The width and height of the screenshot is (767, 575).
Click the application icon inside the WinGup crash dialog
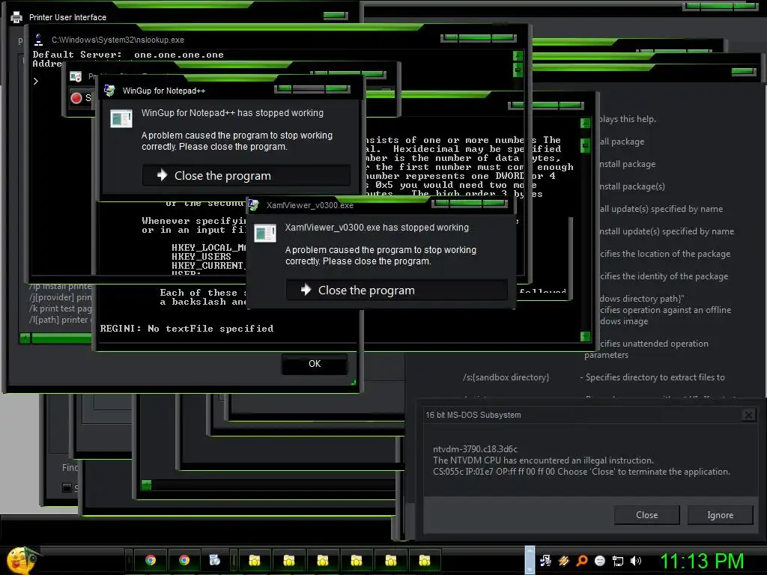click(121, 118)
